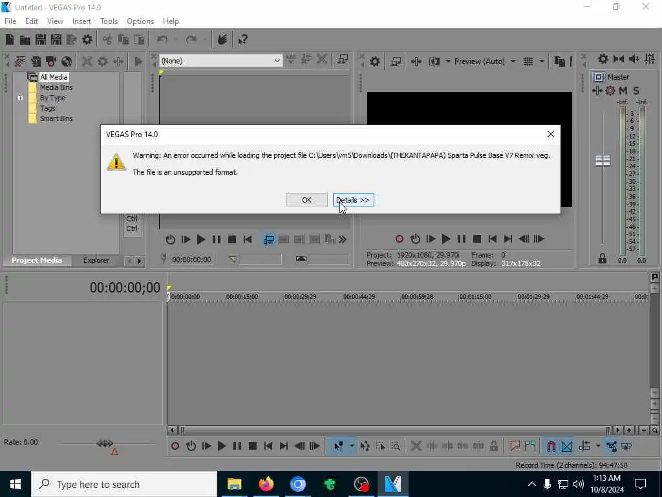Toggle Loop Playback in timeline transport
662x497 pixels.
tap(191, 446)
